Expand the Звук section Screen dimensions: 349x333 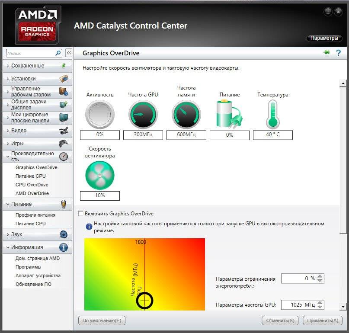(8, 234)
